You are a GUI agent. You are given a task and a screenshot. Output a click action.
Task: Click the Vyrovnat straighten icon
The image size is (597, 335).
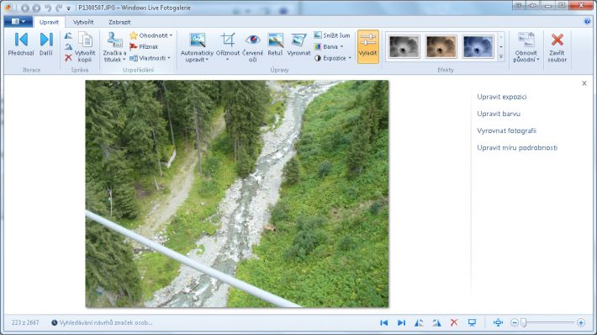coord(298,40)
